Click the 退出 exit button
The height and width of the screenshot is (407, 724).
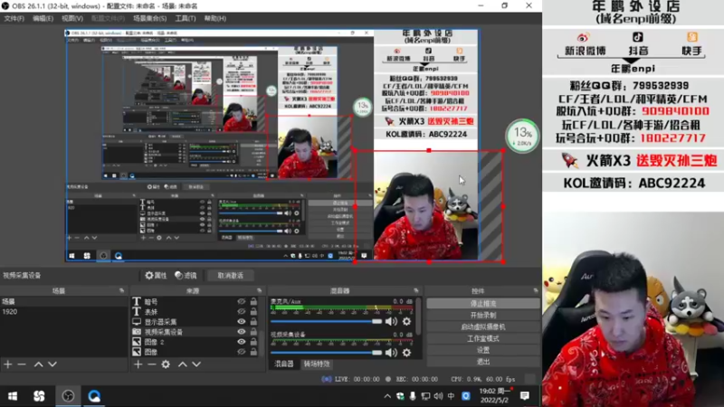[x=483, y=361]
